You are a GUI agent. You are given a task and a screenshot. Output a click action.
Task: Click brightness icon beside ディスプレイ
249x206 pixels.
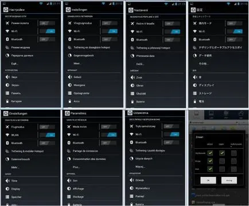click(x=194, y=85)
